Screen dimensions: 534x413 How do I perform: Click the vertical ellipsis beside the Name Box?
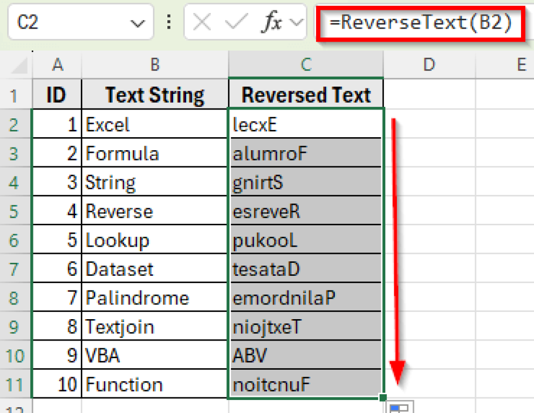169,22
